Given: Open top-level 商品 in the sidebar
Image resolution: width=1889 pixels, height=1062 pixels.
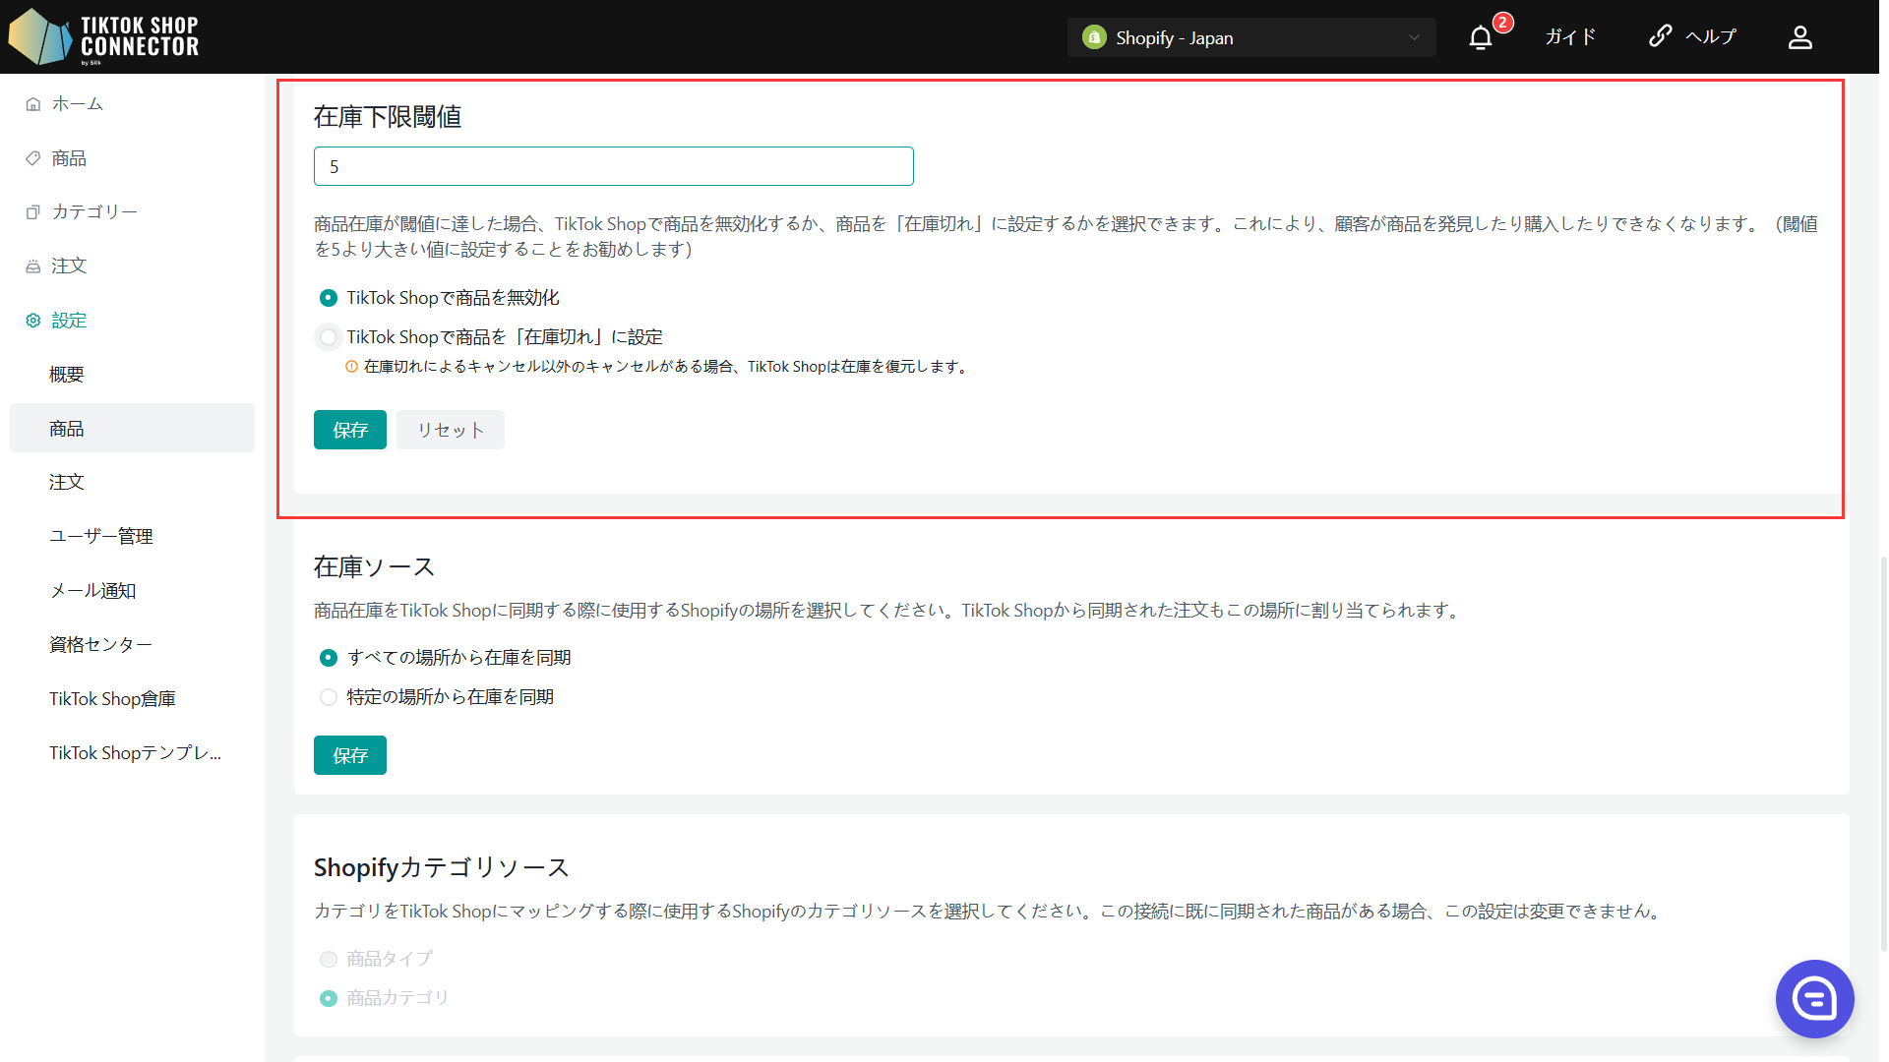Looking at the screenshot, I should tap(132, 158).
